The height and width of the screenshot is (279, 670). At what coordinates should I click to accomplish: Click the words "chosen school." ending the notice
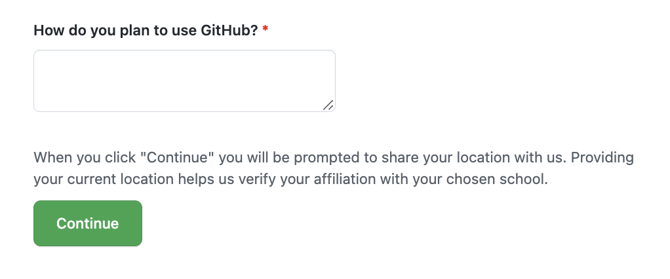click(497, 179)
